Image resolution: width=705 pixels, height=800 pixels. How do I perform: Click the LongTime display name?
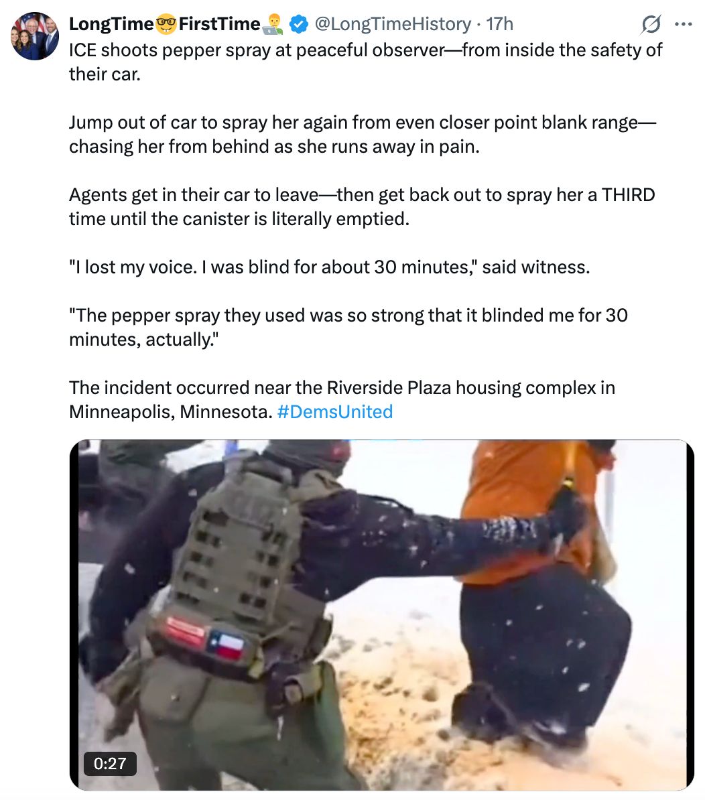(111, 24)
